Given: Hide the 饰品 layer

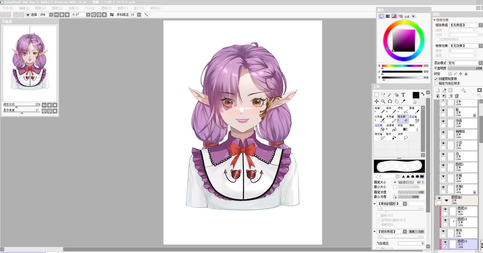Looking at the screenshot, I should click(x=443, y=121).
